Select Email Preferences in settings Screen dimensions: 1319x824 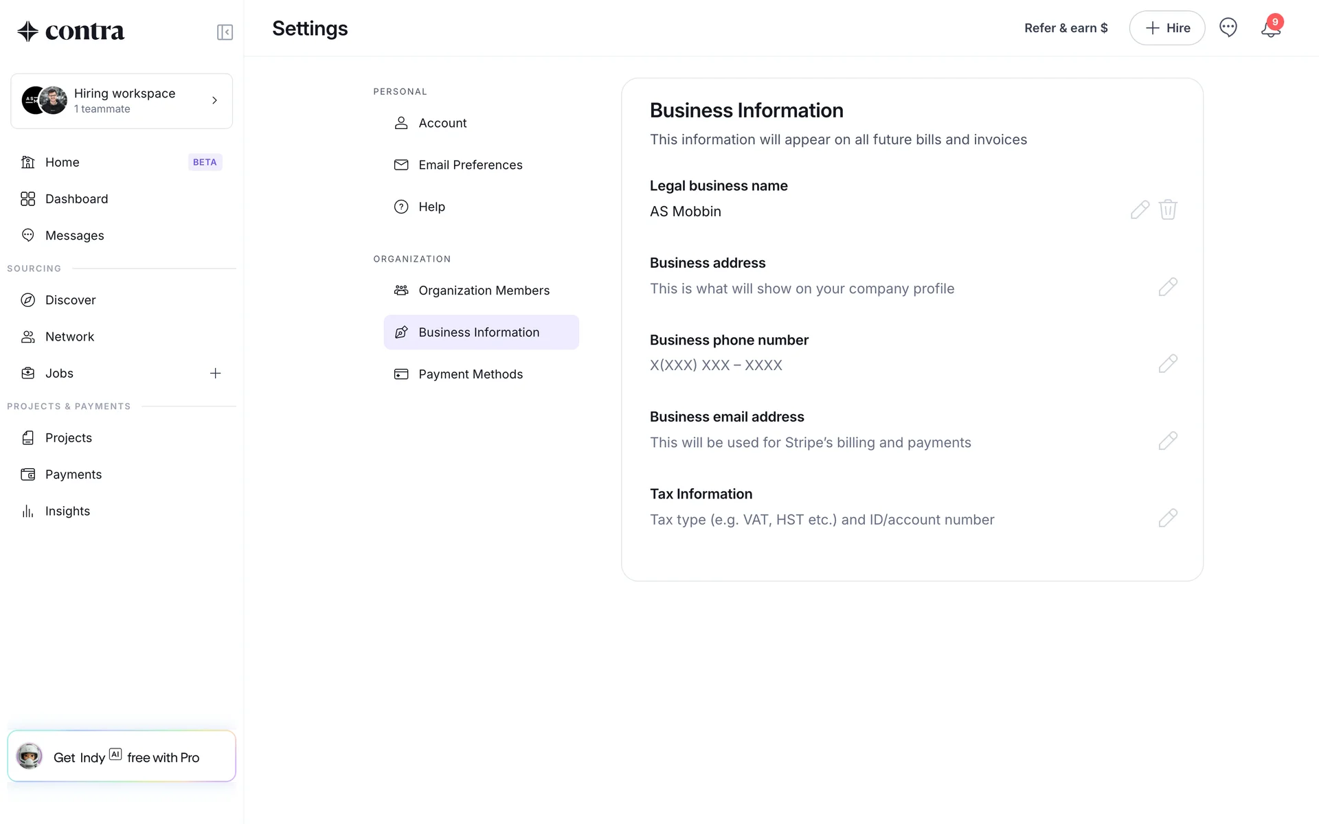pyautogui.click(x=470, y=165)
